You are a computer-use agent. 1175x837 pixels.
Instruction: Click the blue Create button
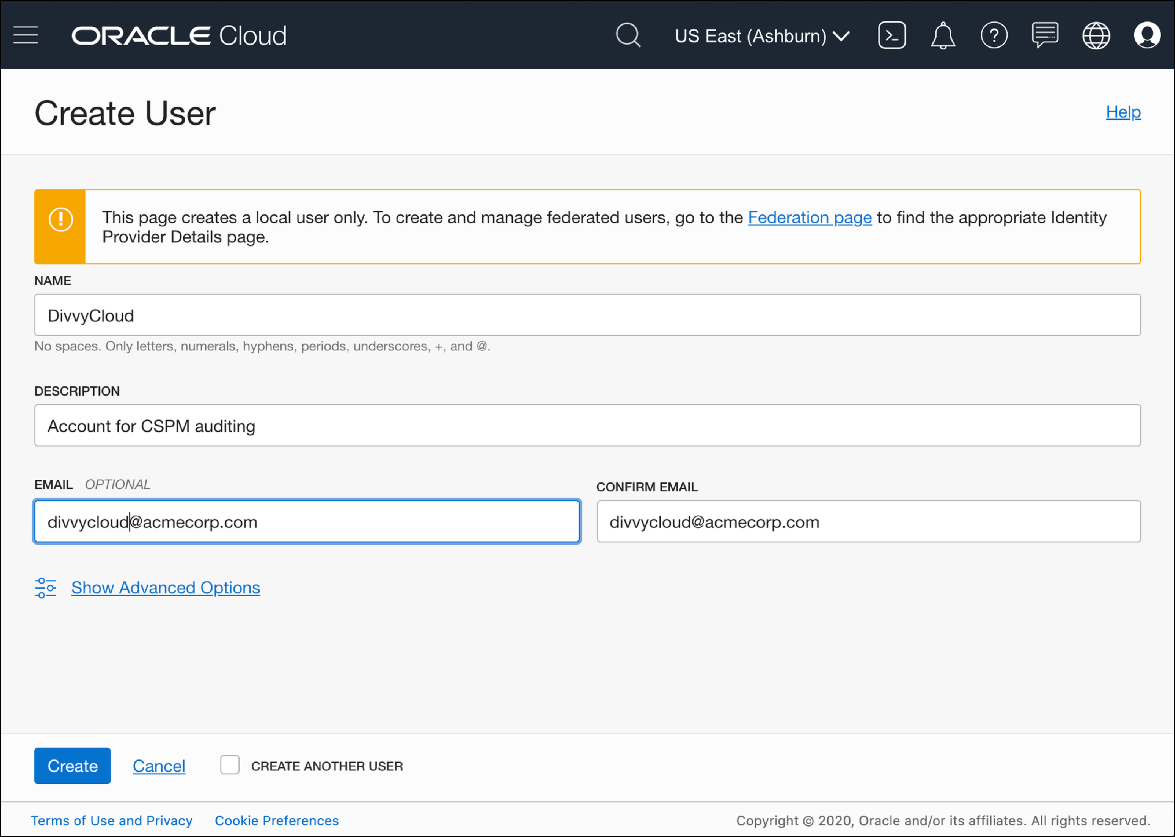(x=72, y=766)
